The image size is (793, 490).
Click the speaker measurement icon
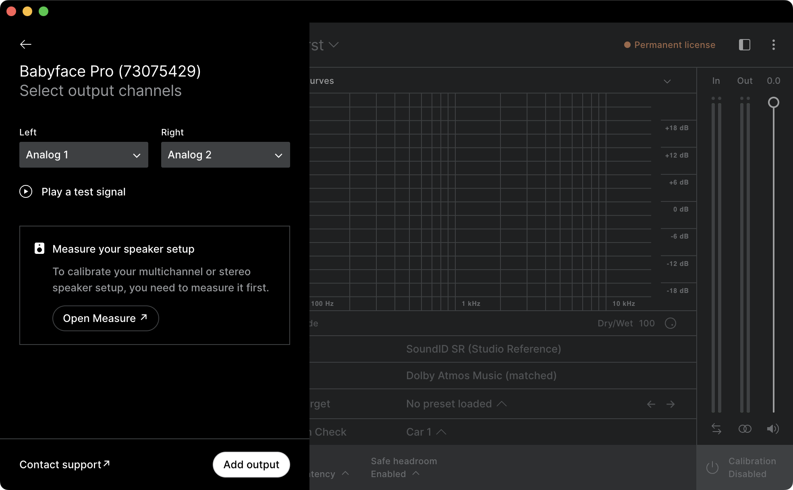tap(39, 248)
